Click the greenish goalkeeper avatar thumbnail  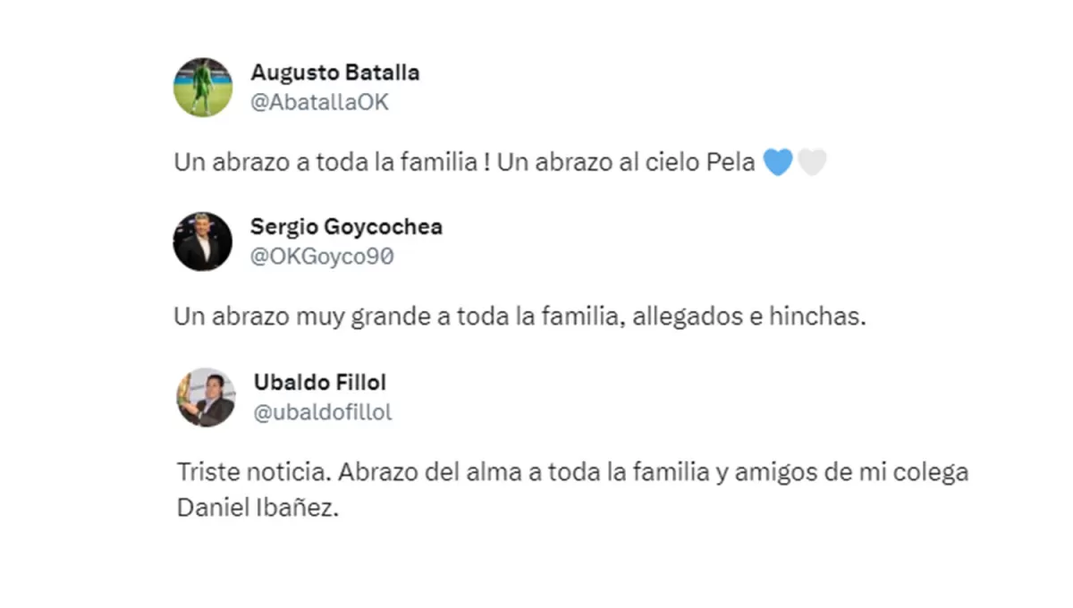[x=203, y=87]
